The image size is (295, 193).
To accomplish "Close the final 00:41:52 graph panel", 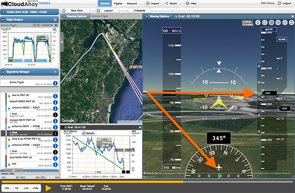I will click(140, 127).
